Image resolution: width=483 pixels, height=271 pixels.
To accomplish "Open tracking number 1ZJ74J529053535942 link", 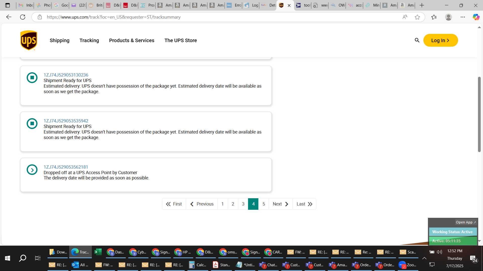I will click(66, 121).
